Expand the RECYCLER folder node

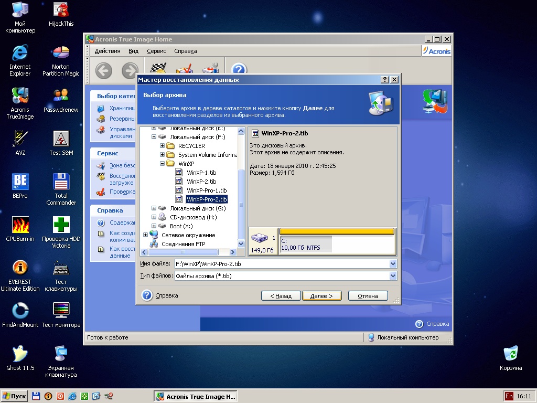click(x=162, y=146)
